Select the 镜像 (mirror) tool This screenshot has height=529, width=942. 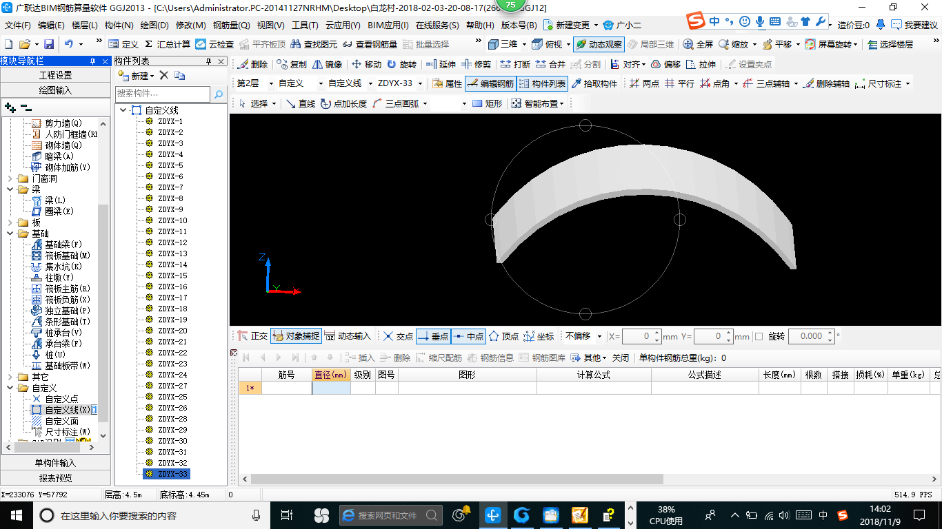[x=328, y=64]
